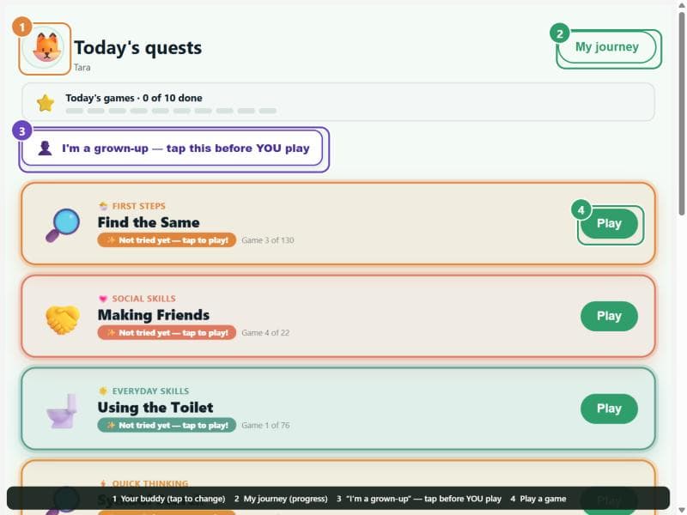The image size is (687, 515).
Task: Click 'Today's games · 0 of 10 done' text
Action: pos(134,98)
